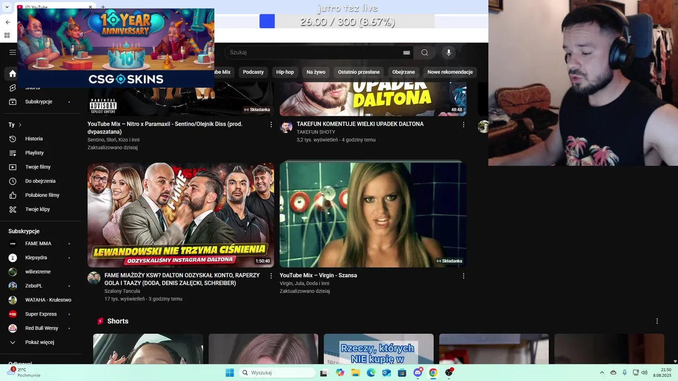This screenshot has height=381, width=678.
Task: Open more options for Nitro x Paramaxil mix
Action: pyautogui.click(x=271, y=125)
